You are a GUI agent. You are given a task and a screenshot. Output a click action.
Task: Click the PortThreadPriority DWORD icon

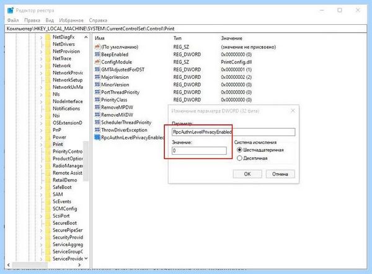97,92
